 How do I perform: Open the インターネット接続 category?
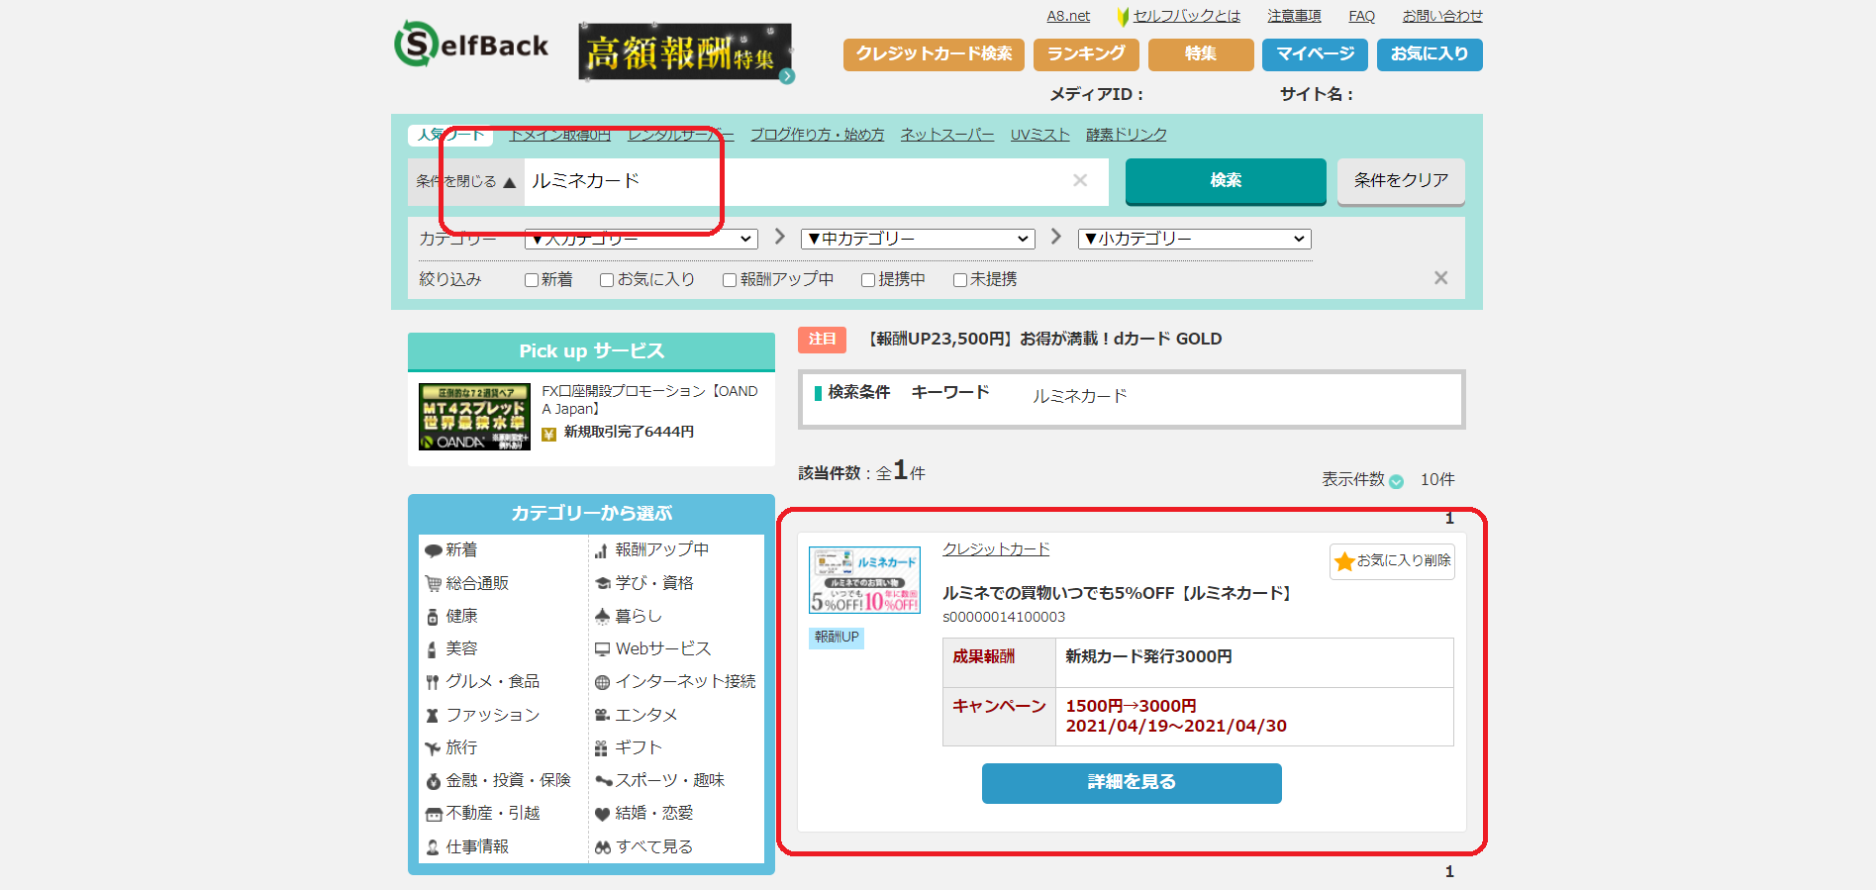(x=675, y=681)
